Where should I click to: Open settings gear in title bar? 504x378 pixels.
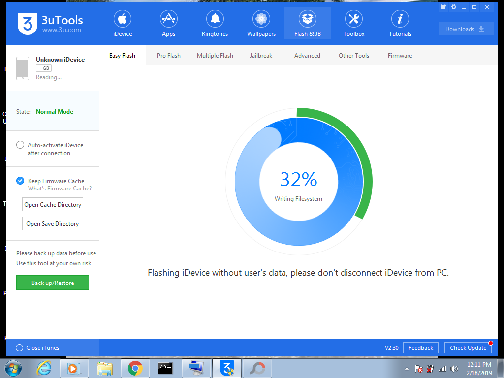point(453,7)
